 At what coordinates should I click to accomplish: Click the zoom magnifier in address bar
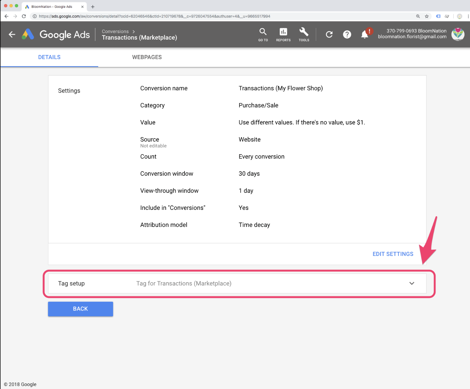418,16
